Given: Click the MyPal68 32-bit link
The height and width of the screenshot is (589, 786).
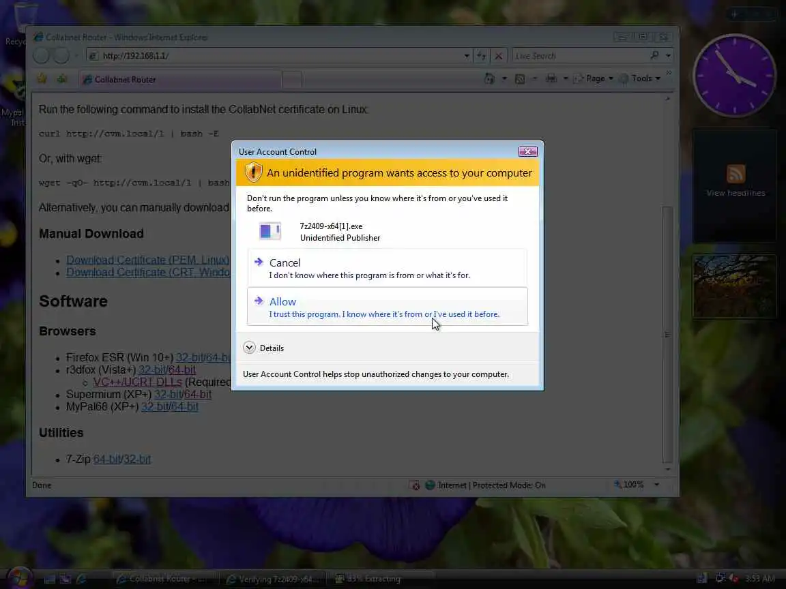Looking at the screenshot, I should tap(154, 407).
